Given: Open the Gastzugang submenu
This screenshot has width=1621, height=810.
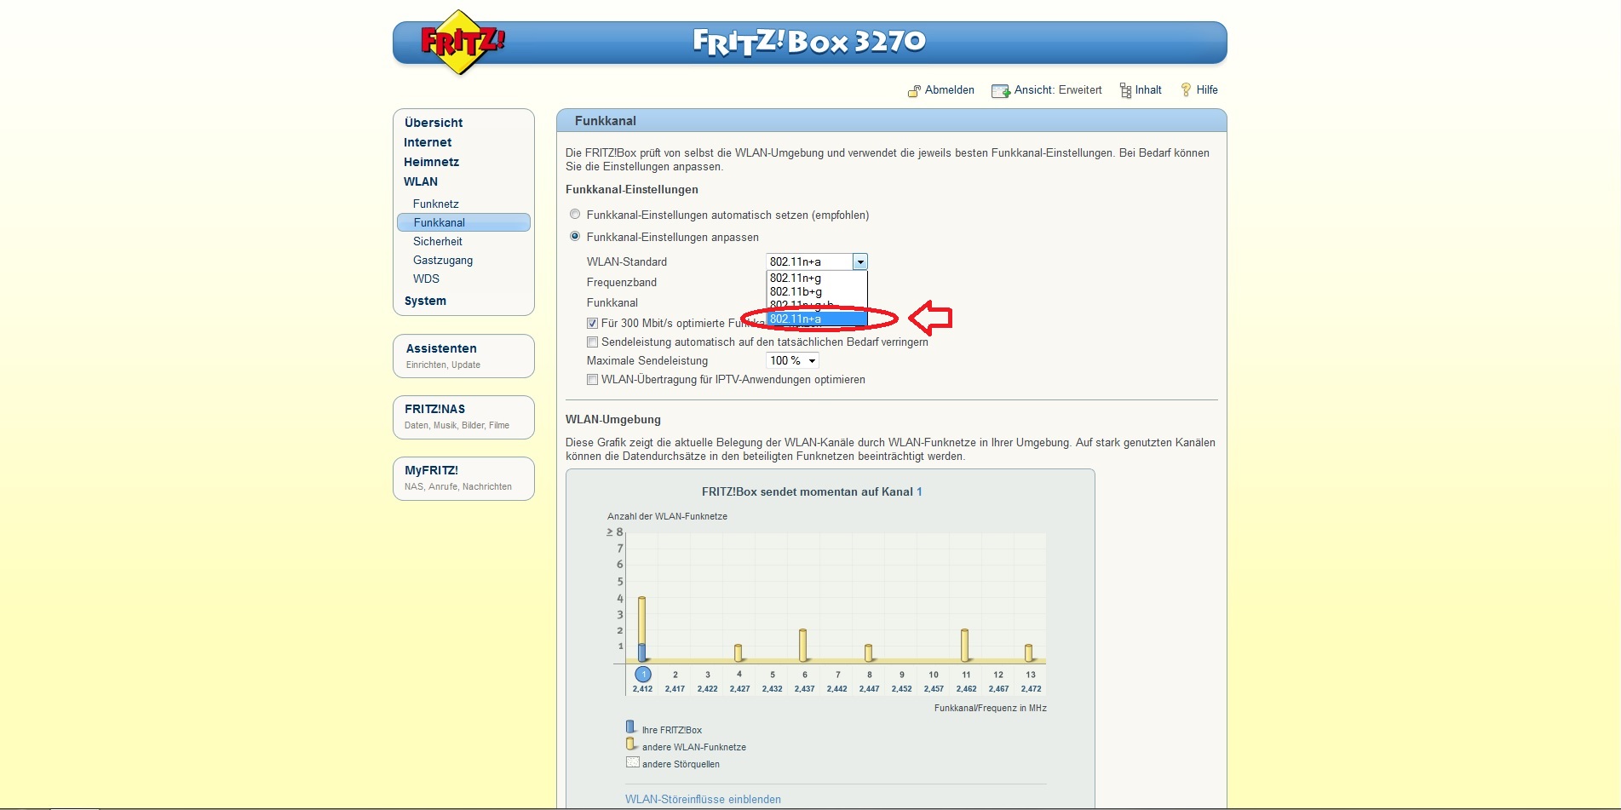Looking at the screenshot, I should click(443, 260).
